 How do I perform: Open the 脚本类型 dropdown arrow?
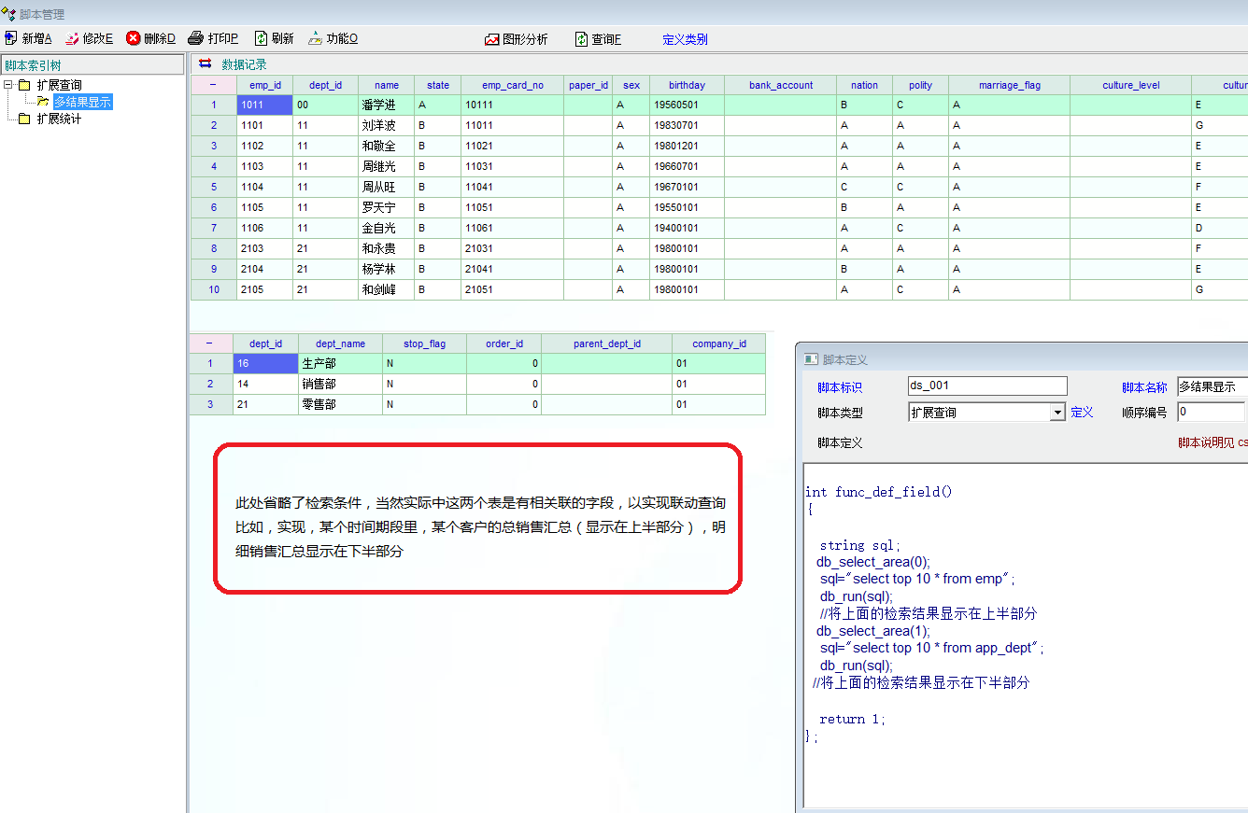click(x=1057, y=413)
